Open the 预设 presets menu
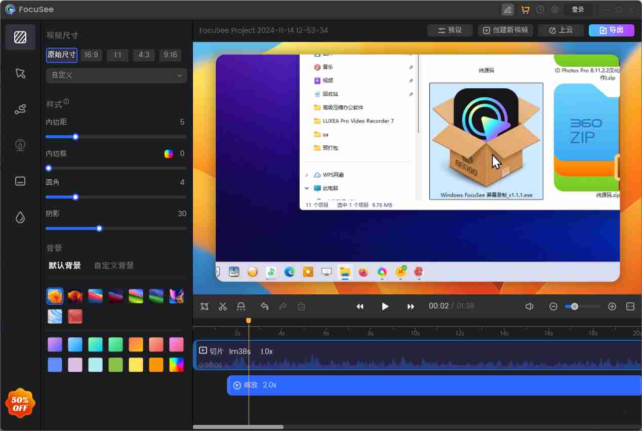The image size is (642, 431). pyautogui.click(x=450, y=30)
